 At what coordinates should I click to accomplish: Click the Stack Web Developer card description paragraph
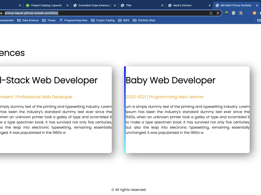coord(56,120)
